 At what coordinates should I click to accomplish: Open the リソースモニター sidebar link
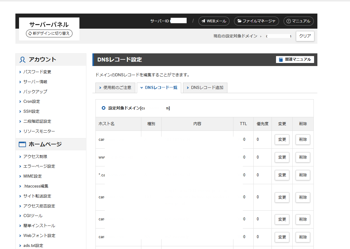point(39,131)
